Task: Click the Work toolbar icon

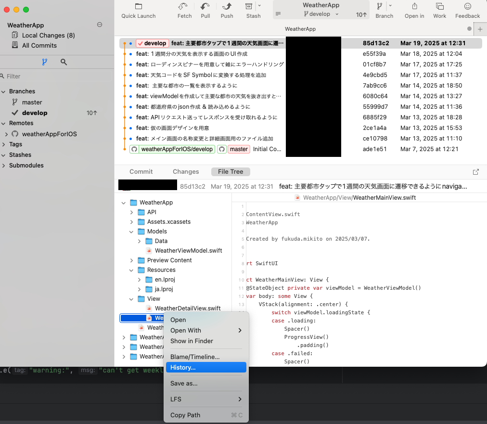Action: coord(439,11)
